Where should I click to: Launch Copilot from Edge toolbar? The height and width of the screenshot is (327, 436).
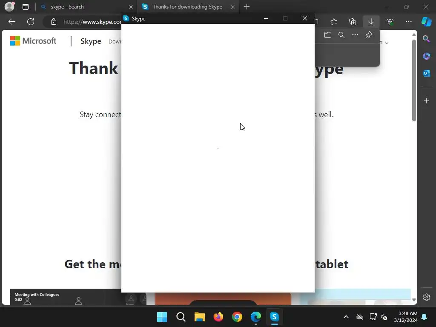coord(426,22)
